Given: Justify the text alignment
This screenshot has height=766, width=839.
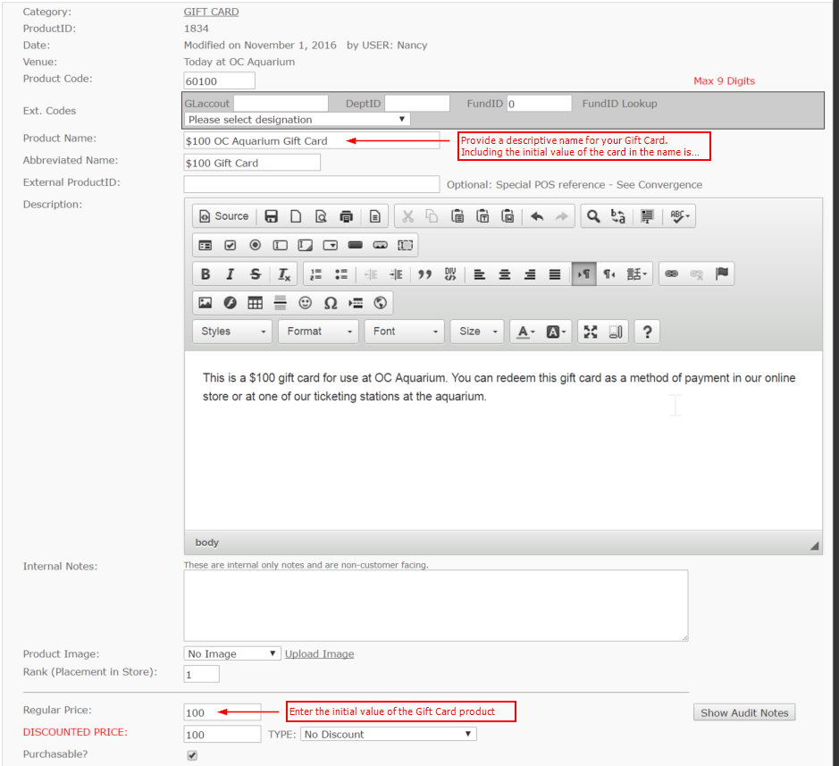Looking at the screenshot, I should (555, 274).
